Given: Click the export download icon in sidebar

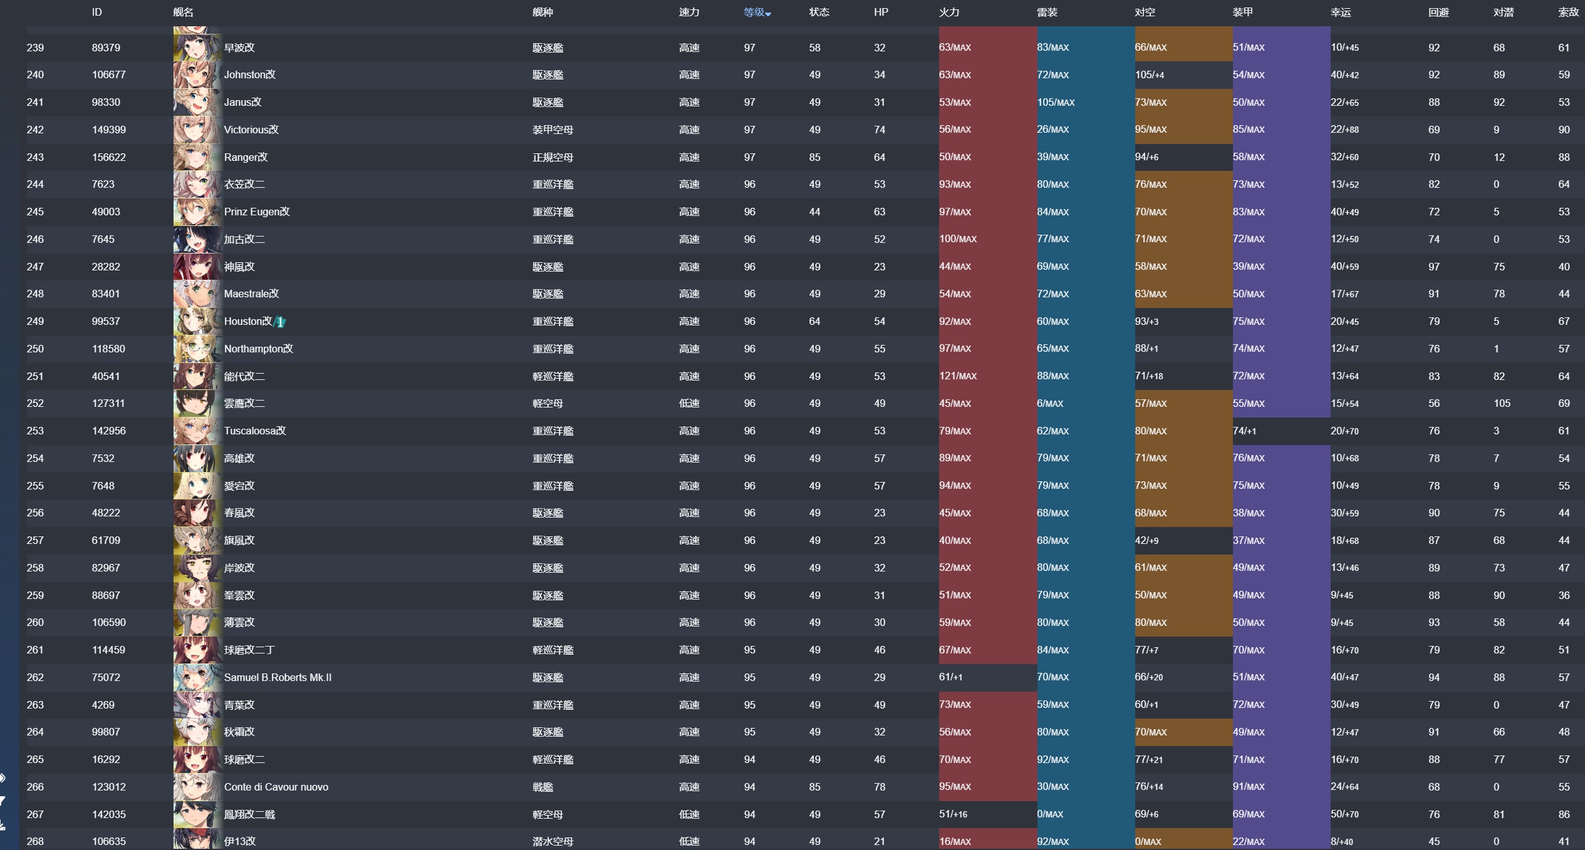Looking at the screenshot, I should click(3, 826).
